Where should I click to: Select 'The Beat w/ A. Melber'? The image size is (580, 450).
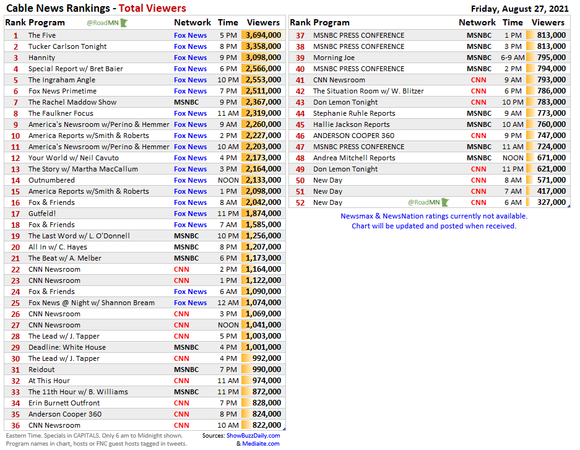pos(65,258)
